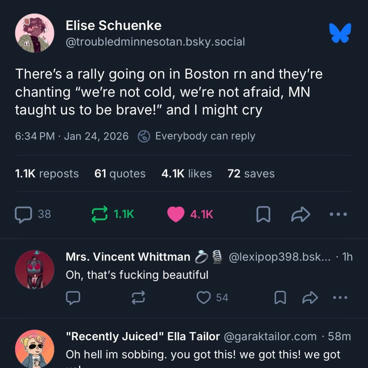Like the "fucking beautiful" reply
Viewport: 368px width, 368px height.
click(204, 297)
